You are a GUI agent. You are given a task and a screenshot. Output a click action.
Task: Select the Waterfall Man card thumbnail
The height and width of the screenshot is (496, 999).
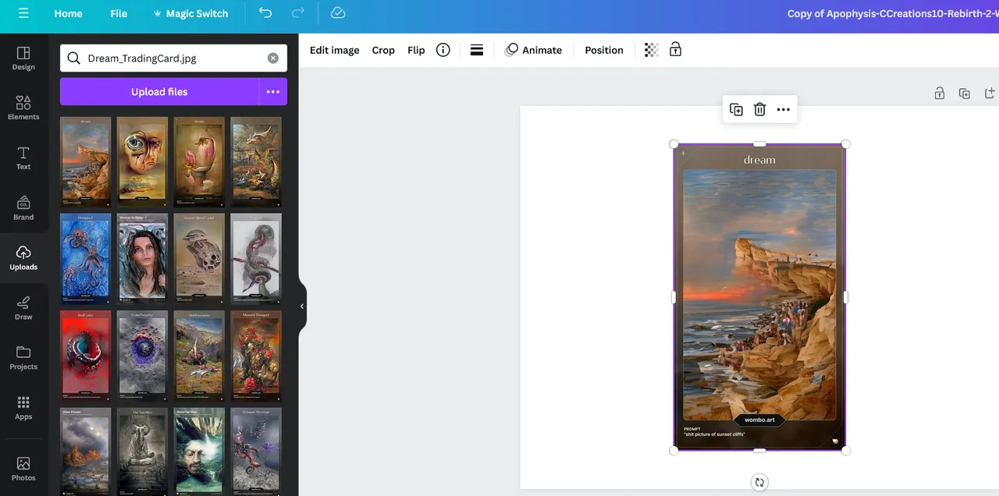(x=199, y=451)
